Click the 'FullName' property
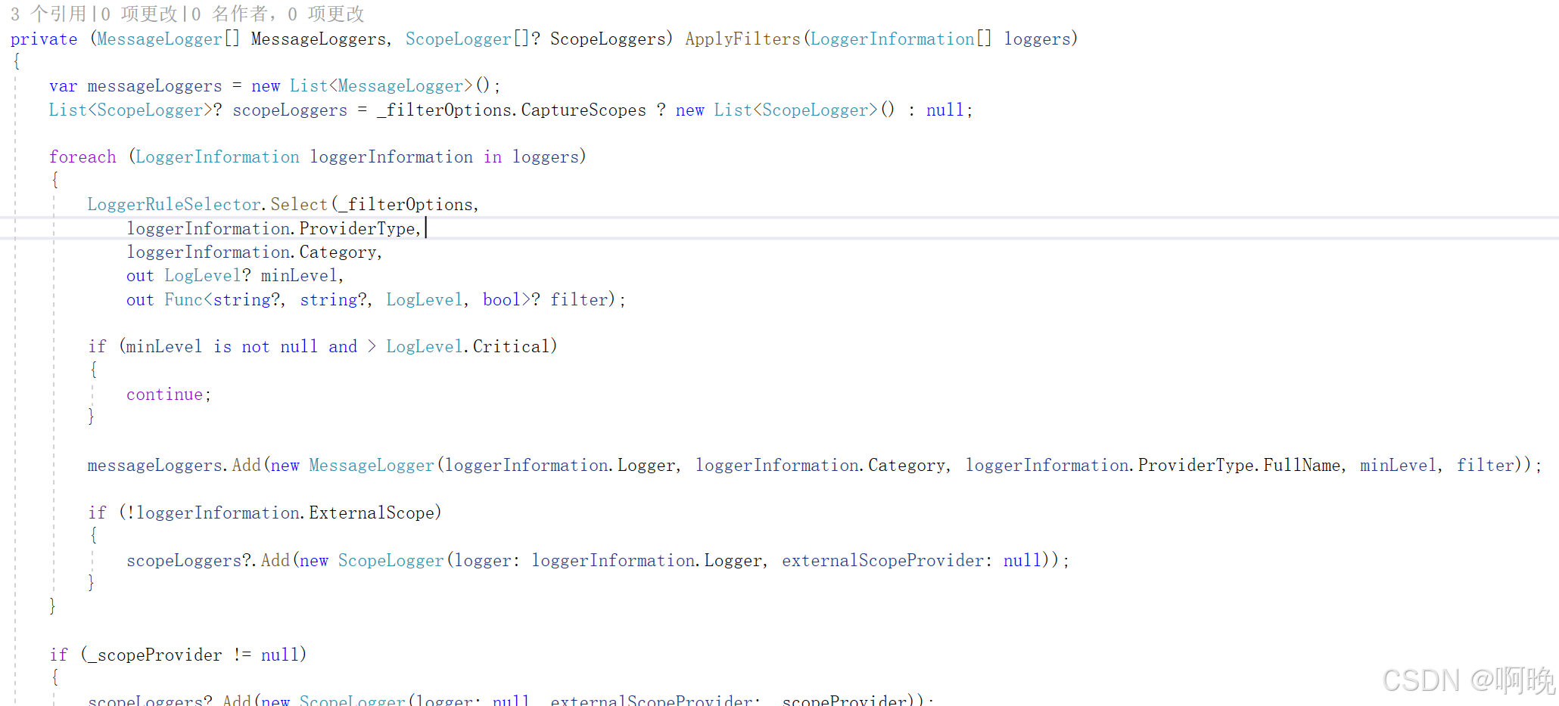Image resolution: width=1559 pixels, height=706 pixels. pos(1302,466)
